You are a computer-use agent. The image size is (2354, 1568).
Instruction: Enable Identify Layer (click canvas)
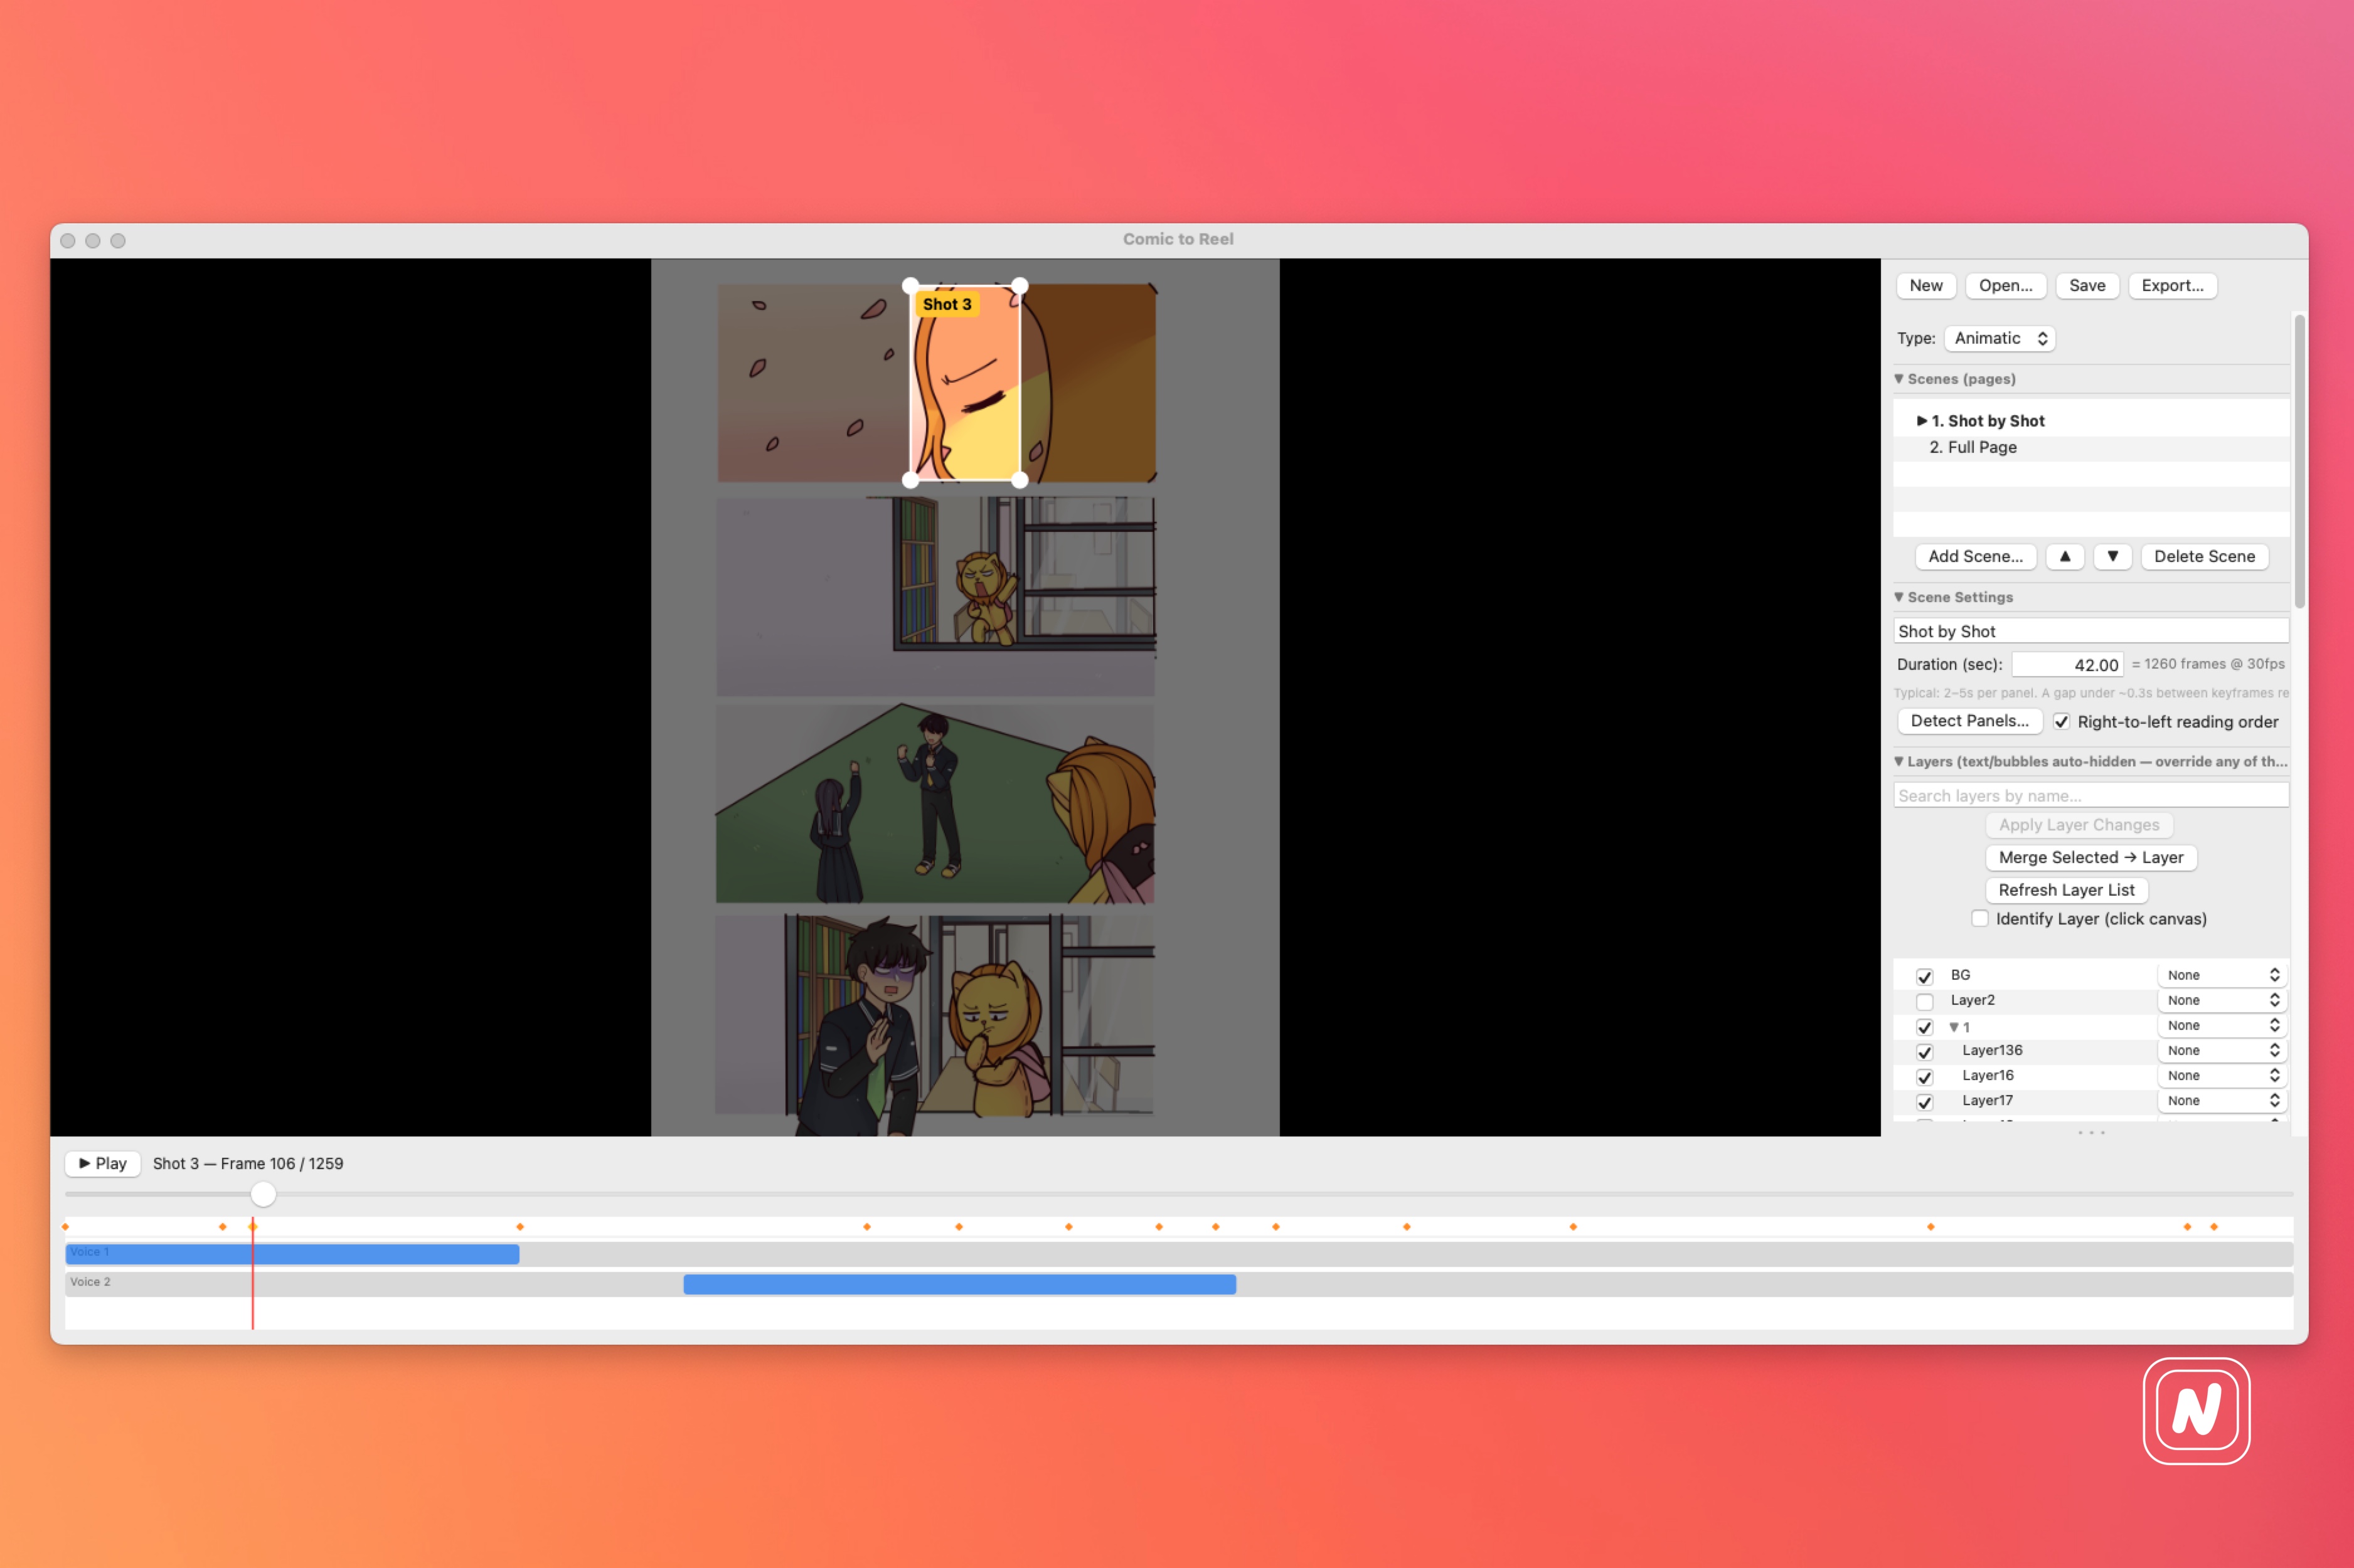coord(1980,918)
